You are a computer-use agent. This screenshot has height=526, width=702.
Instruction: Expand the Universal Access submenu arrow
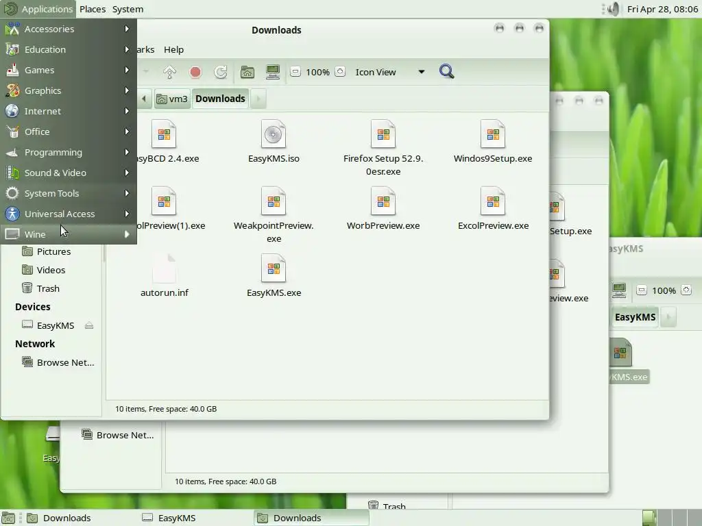tap(127, 214)
